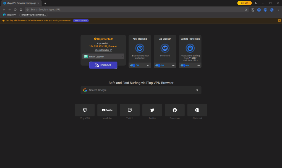Viewport: 282px width, 168px height.
Task: Click the Google G logo in search box
Action: pyautogui.click(x=85, y=90)
